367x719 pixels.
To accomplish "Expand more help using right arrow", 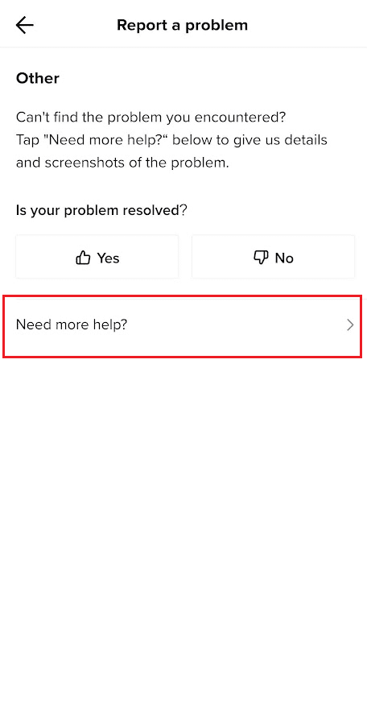I will [351, 325].
